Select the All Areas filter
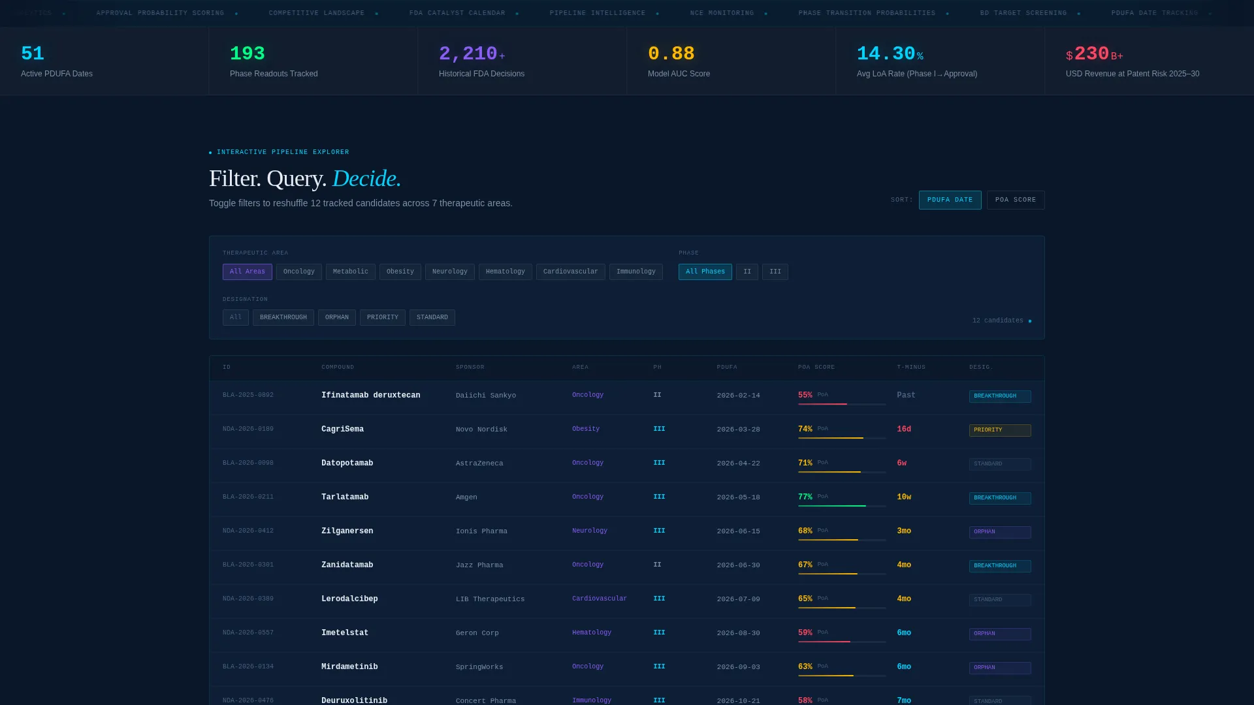 click(x=247, y=272)
